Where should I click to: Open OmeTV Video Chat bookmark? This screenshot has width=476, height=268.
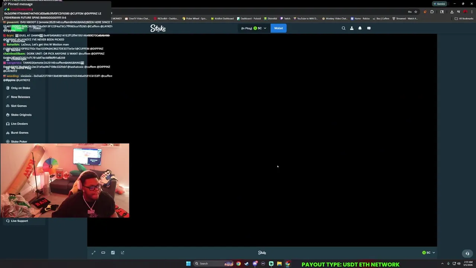(137, 19)
